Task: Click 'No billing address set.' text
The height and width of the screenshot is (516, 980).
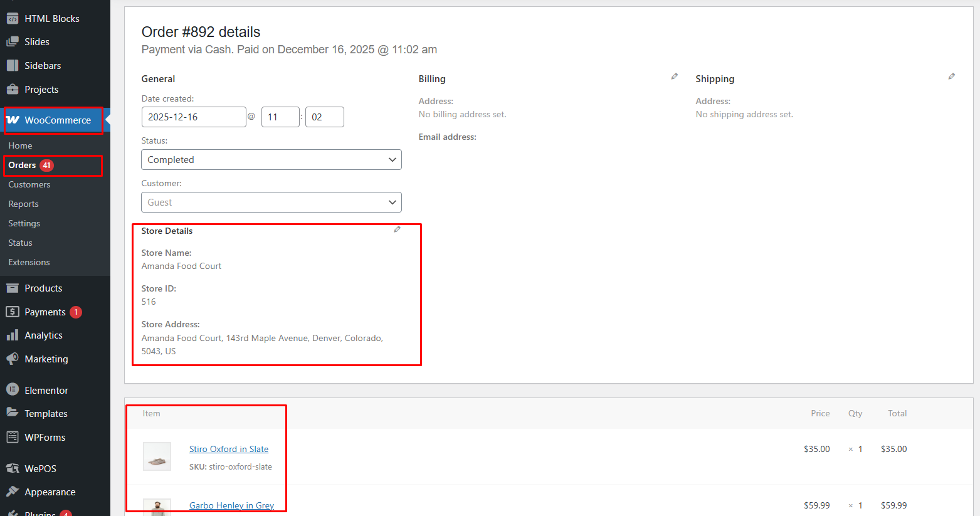Action: pos(462,114)
